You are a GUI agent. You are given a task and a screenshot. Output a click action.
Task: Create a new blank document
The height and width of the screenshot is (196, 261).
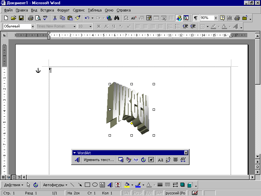[6, 18]
